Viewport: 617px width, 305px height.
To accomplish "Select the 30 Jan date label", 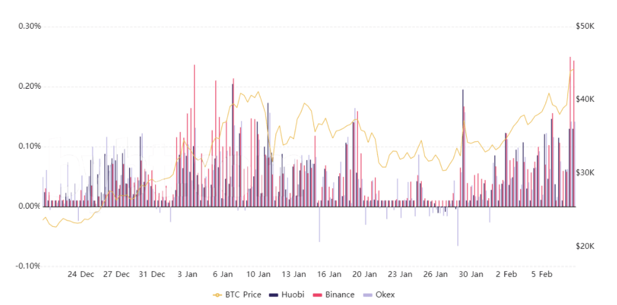I will (x=471, y=274).
